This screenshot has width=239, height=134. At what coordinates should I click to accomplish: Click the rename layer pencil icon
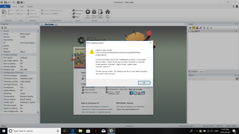(x=200, y=28)
